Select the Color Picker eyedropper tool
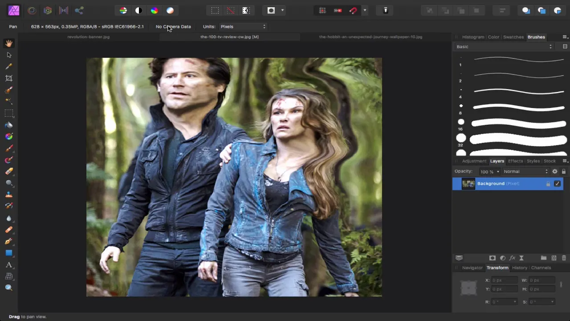Screen dimensions: 570x321 (9, 66)
